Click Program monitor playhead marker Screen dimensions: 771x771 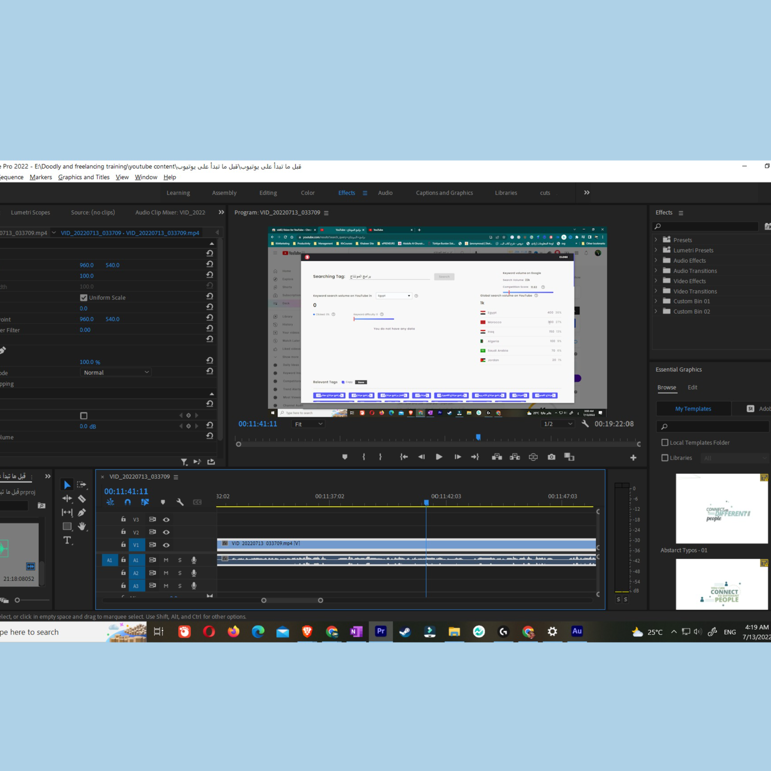pos(478,437)
